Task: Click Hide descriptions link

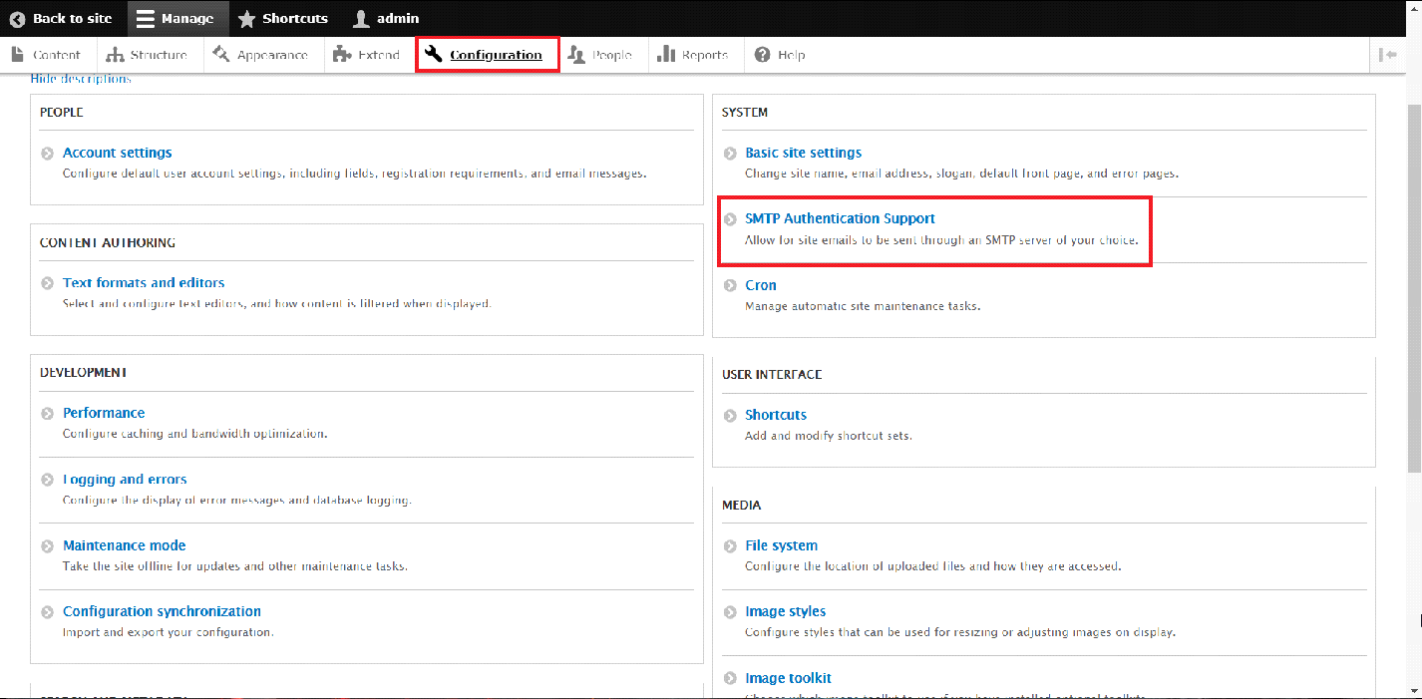Action: [x=81, y=79]
